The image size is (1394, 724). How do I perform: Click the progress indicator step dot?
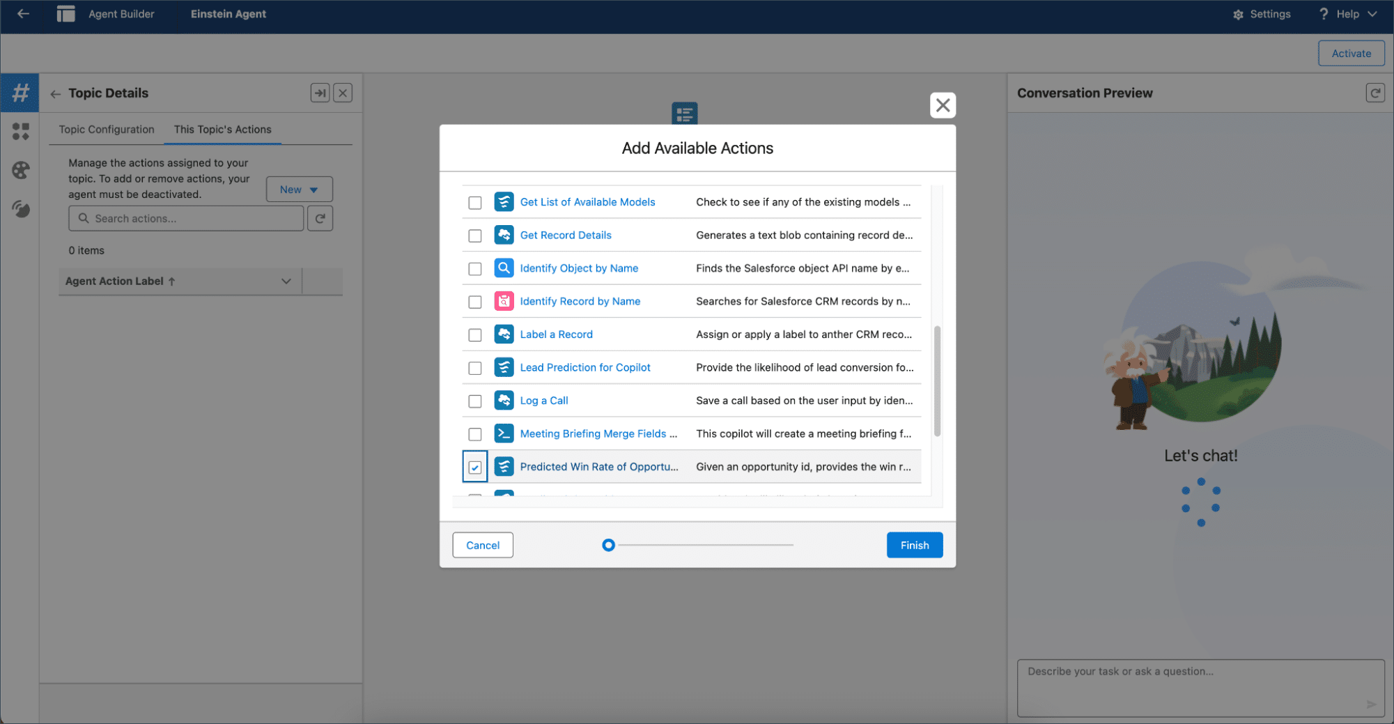click(608, 545)
